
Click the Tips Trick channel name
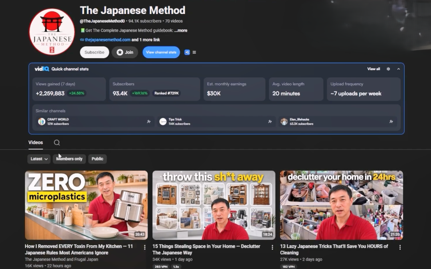point(175,120)
